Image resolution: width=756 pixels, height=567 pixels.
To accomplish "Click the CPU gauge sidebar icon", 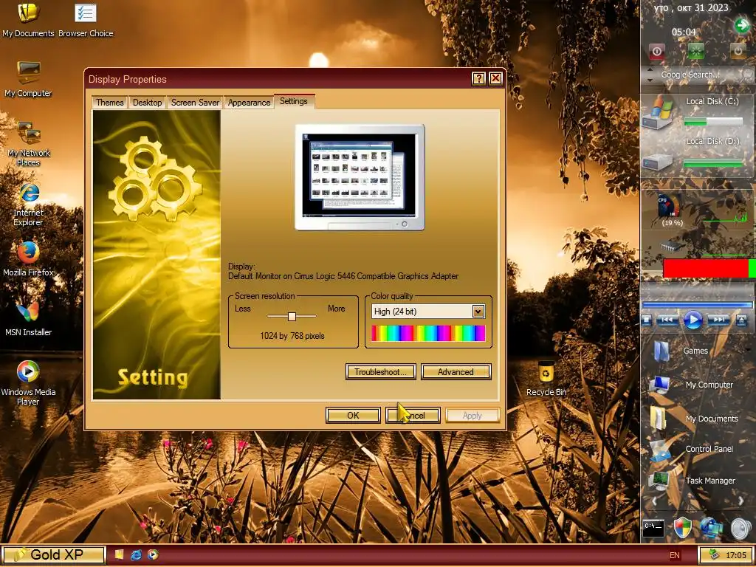I will [x=670, y=207].
